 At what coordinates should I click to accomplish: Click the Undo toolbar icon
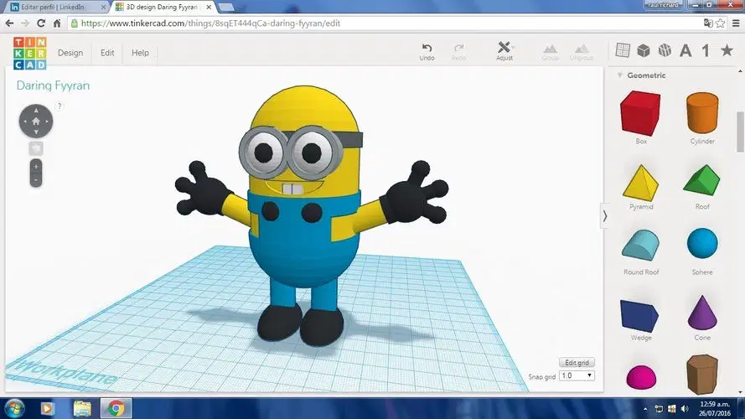427,52
